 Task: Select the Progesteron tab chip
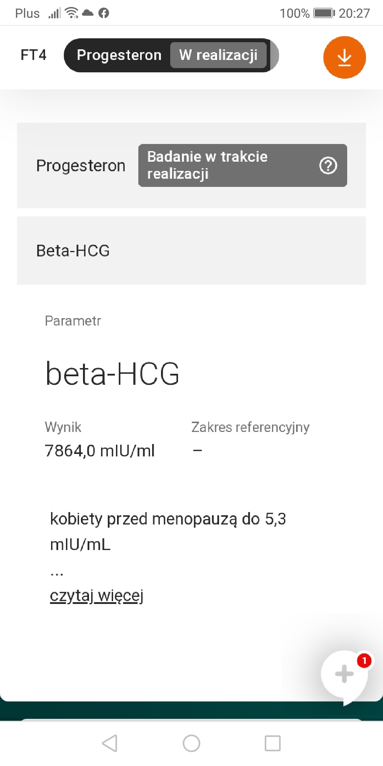[119, 55]
